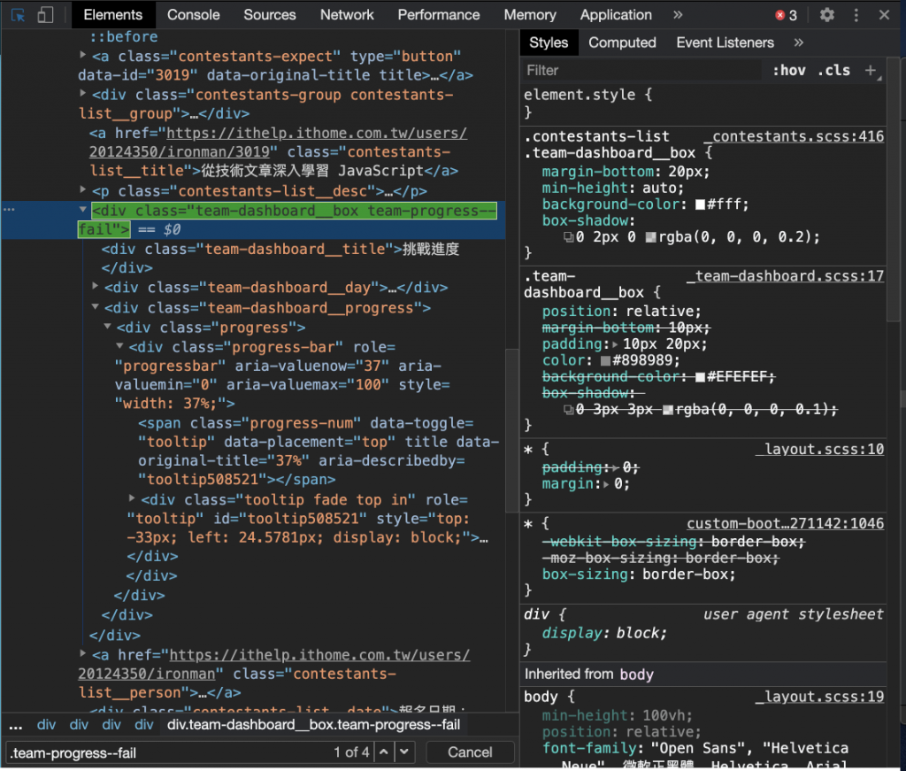Go to next search result
The image size is (906, 771).
pos(404,752)
